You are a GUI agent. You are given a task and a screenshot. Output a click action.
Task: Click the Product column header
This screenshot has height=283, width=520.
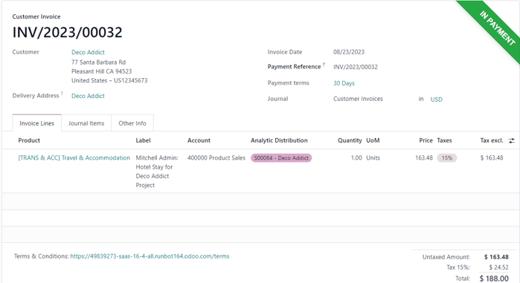click(29, 140)
